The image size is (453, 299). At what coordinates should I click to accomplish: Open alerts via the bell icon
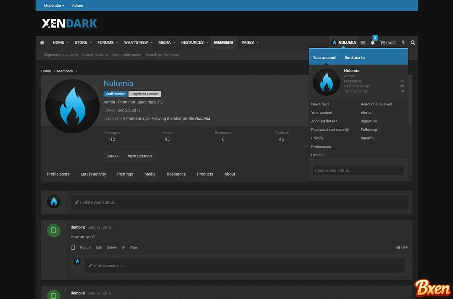373,43
